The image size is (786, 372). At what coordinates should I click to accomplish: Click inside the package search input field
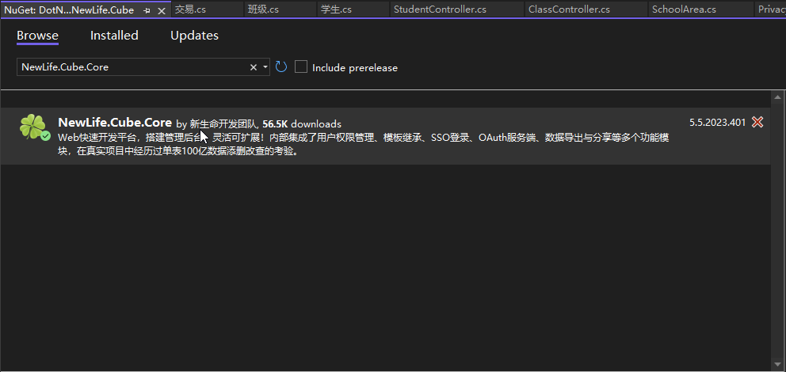(131, 67)
